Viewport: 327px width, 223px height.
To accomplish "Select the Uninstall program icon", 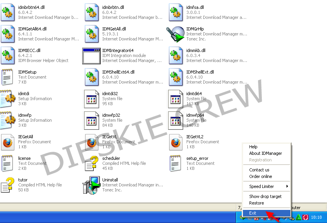I will coord(91,185).
